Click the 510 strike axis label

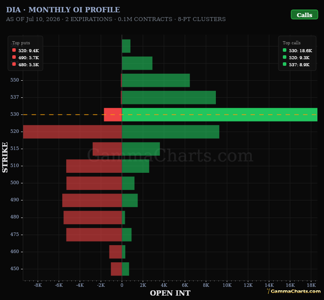(15, 166)
